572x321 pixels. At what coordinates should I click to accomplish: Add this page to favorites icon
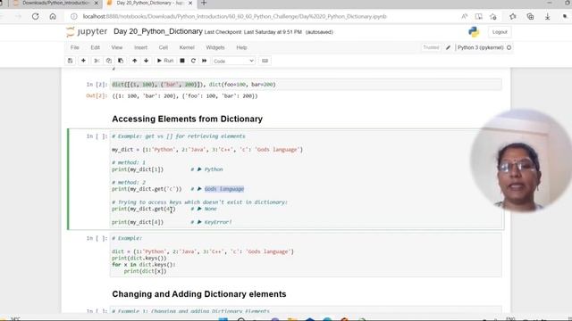pos(493,16)
